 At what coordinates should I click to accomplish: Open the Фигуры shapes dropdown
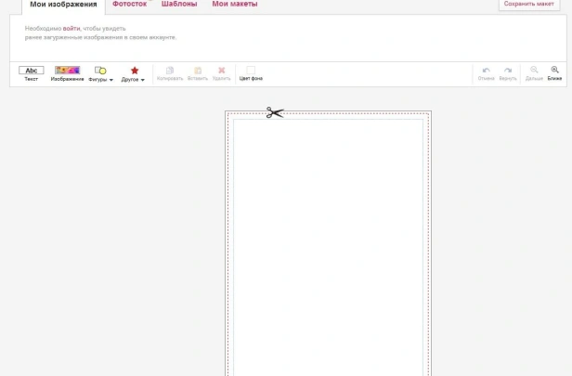(x=100, y=71)
